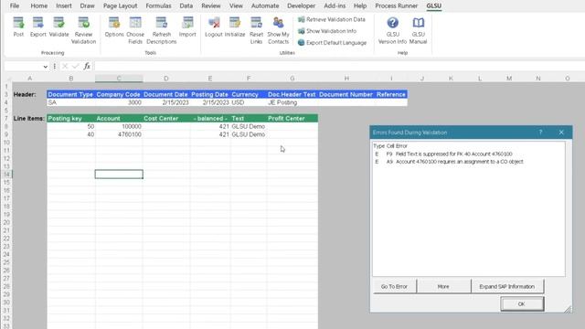Click the Import icon
This screenshot has height=329, width=585.
(x=187, y=27)
